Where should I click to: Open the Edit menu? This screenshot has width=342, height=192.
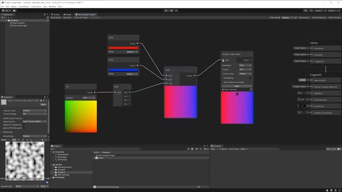click(x=7, y=6)
